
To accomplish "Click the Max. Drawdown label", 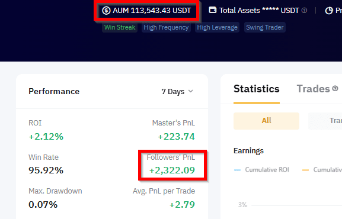I will click(x=55, y=191).
